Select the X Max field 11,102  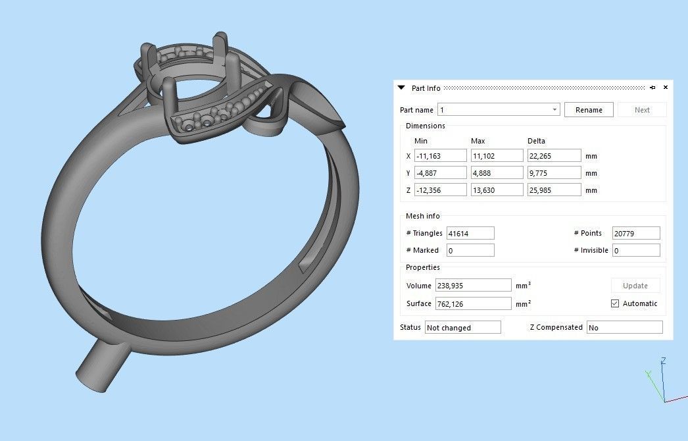[497, 155]
